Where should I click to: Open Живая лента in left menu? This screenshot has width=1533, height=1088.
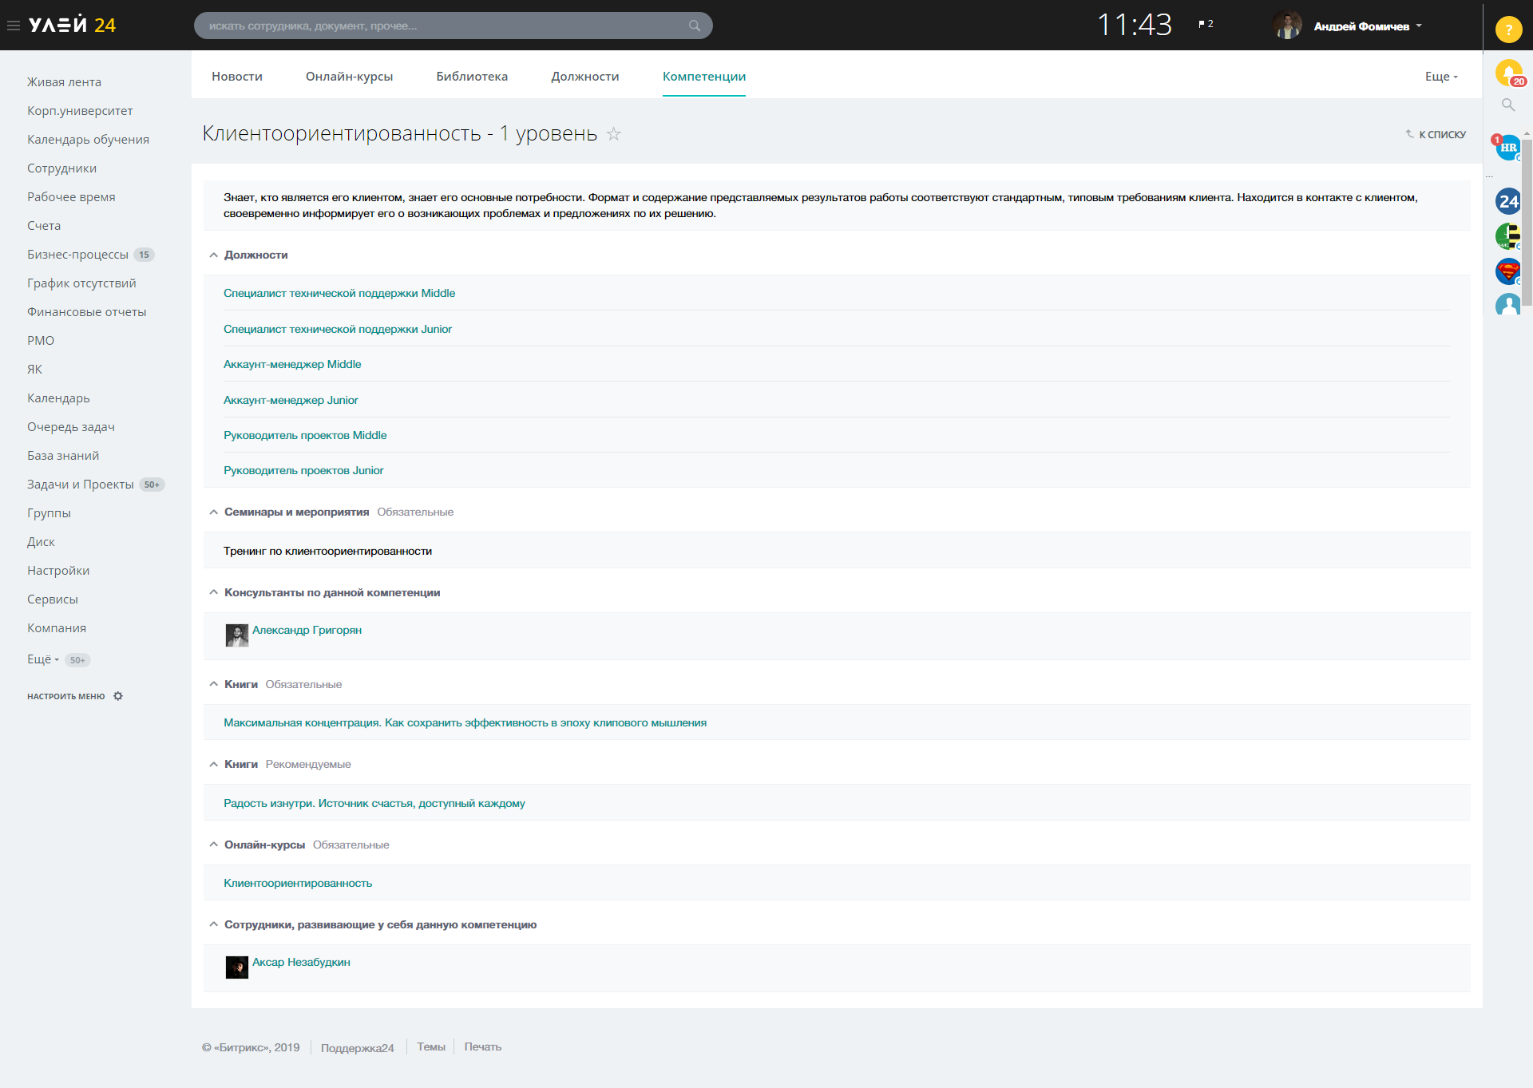click(x=64, y=82)
